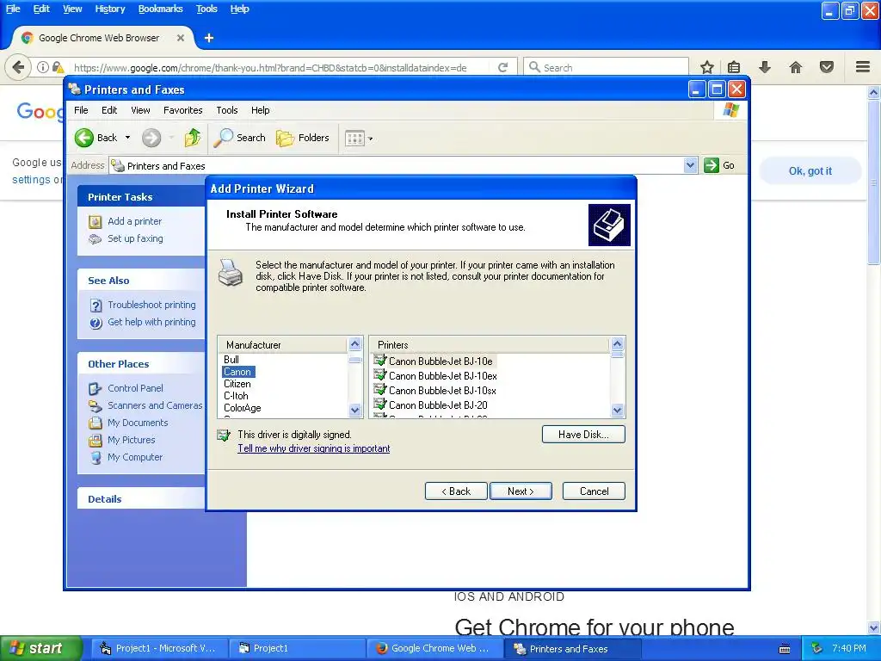Go to Firefox home page icon

click(x=796, y=67)
